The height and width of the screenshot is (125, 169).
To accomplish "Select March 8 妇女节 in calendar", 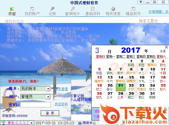I will [131, 71].
